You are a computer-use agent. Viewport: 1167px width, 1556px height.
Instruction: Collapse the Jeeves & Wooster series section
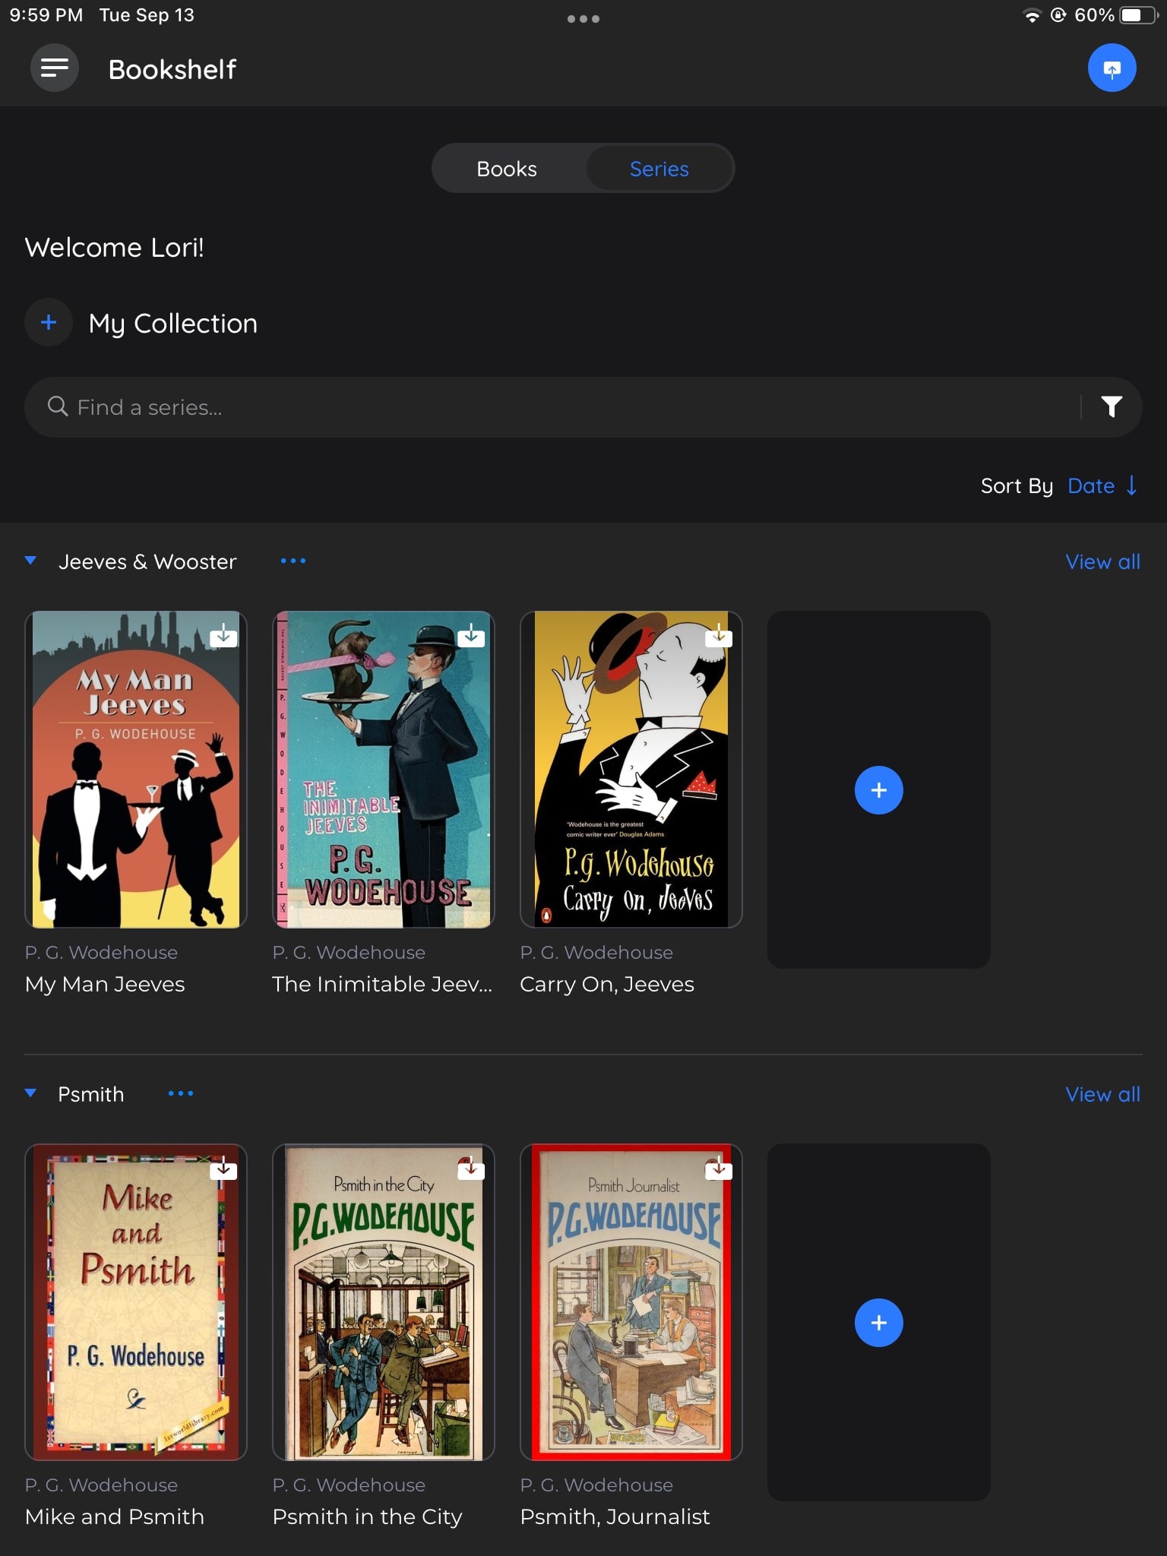(x=31, y=561)
